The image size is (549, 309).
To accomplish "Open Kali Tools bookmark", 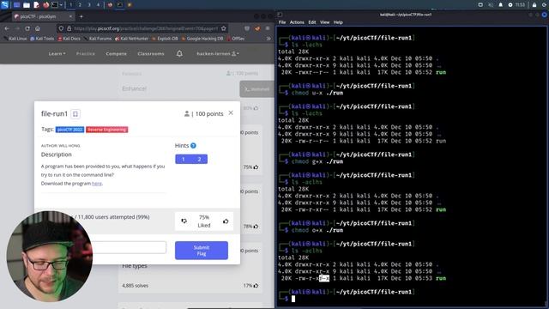I will [42, 39].
